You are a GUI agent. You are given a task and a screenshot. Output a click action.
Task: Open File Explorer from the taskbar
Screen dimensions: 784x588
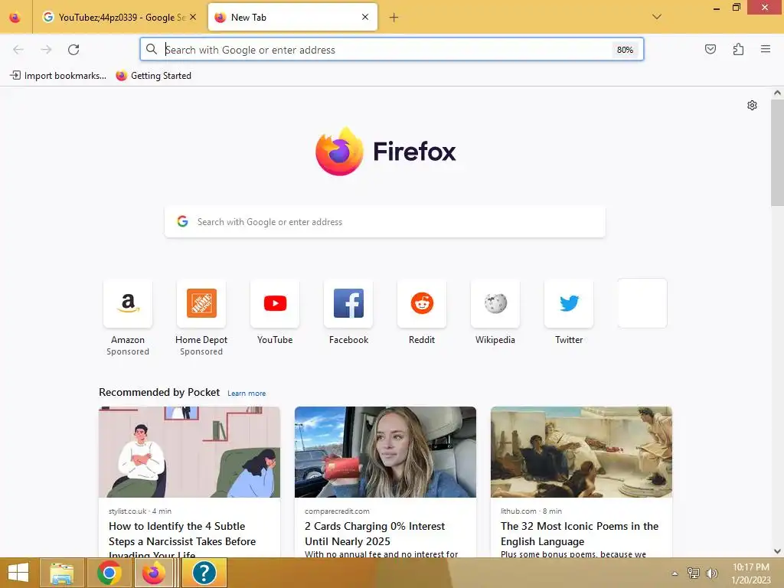[62, 573]
